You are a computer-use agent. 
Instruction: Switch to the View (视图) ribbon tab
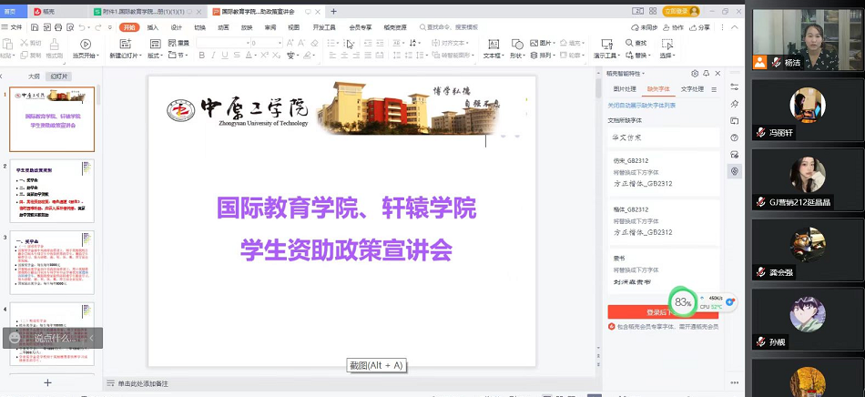click(293, 27)
